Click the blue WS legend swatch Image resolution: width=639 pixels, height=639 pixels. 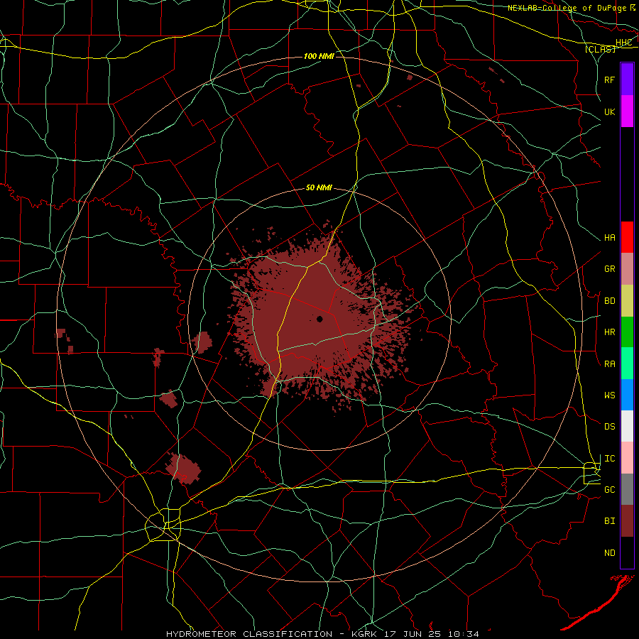627,395
